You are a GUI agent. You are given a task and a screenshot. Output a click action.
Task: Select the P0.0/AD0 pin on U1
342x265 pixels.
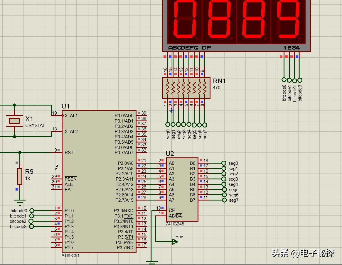point(124,115)
